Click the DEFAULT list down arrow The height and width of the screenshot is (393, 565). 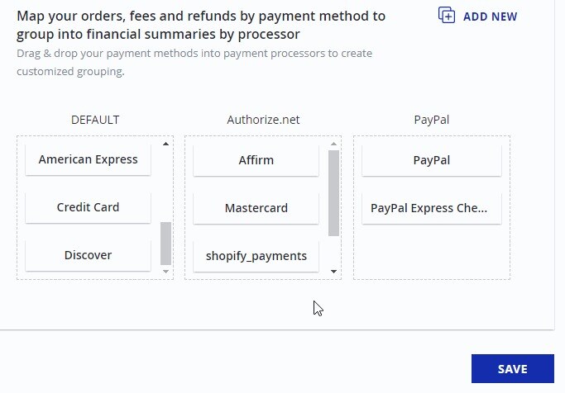165,272
